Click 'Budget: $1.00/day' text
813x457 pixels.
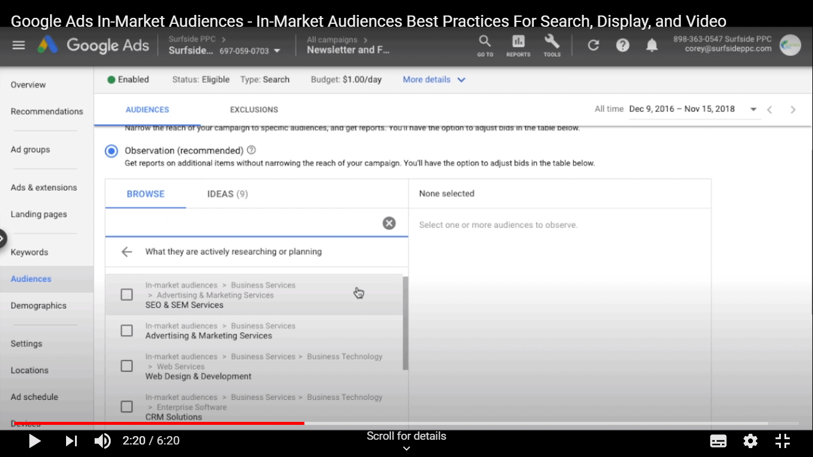346,80
